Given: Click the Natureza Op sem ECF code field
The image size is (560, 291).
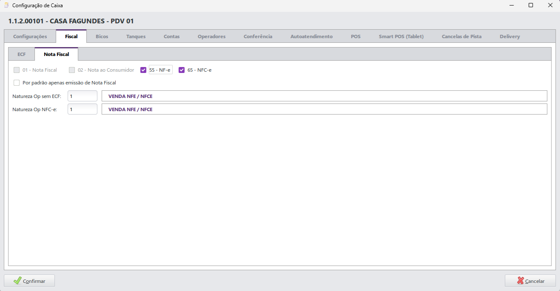Looking at the screenshot, I should click(82, 96).
